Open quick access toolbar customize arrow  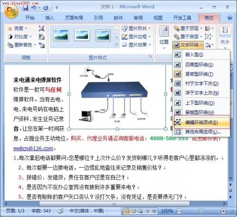pyautogui.click(x=56, y=8)
